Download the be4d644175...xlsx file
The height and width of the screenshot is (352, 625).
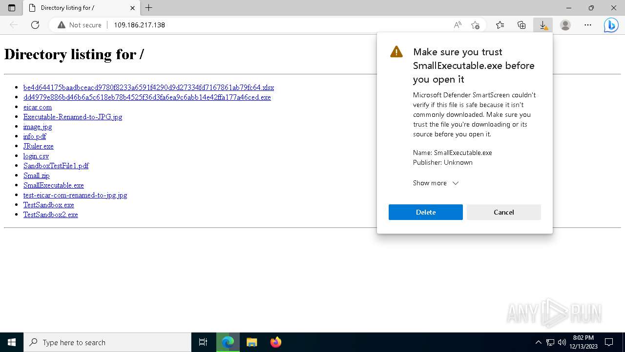coord(148,88)
